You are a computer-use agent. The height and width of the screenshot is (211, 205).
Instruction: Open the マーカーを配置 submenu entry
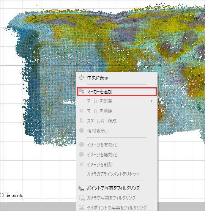(x=117, y=101)
